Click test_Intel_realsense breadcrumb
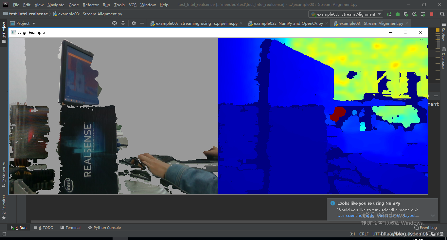Viewport: 447px width, 240px height. (25, 14)
